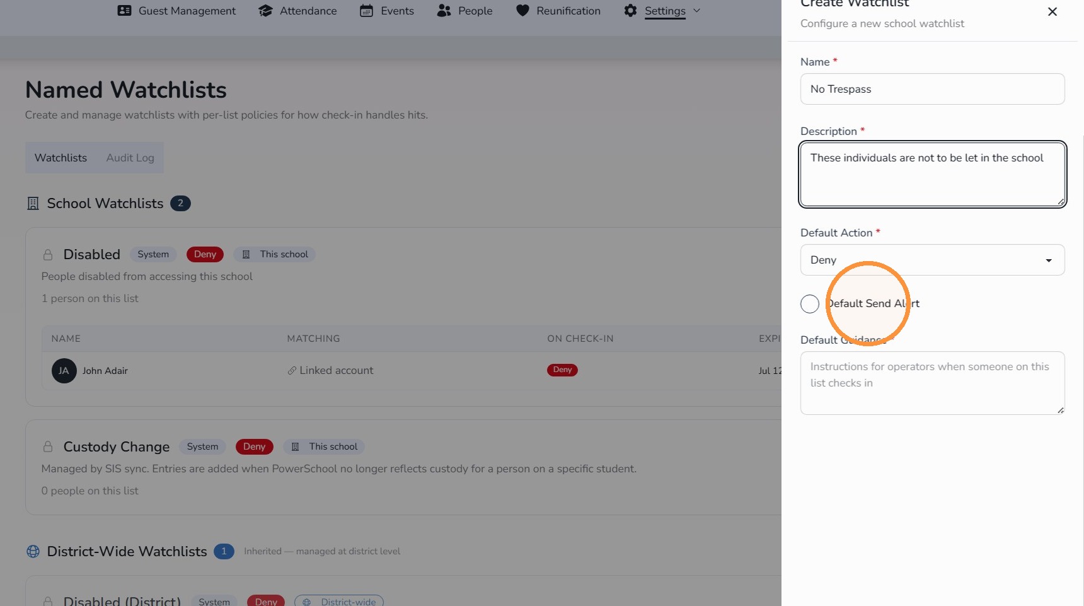Click the MATCHING column header

point(313,339)
